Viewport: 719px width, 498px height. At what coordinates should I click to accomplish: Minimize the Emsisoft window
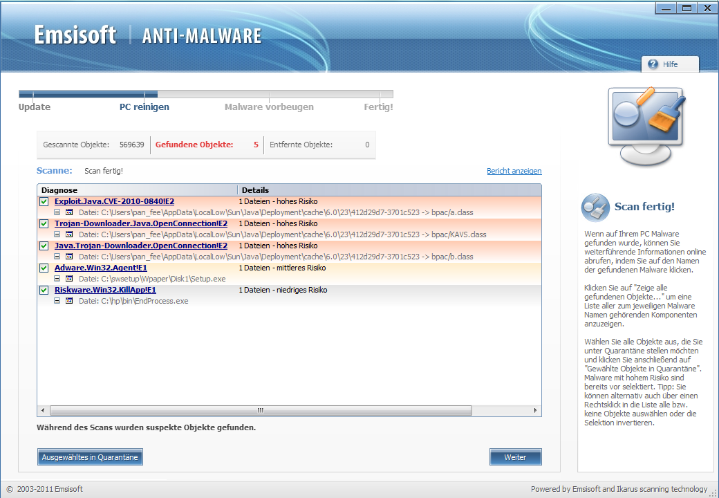pos(666,8)
